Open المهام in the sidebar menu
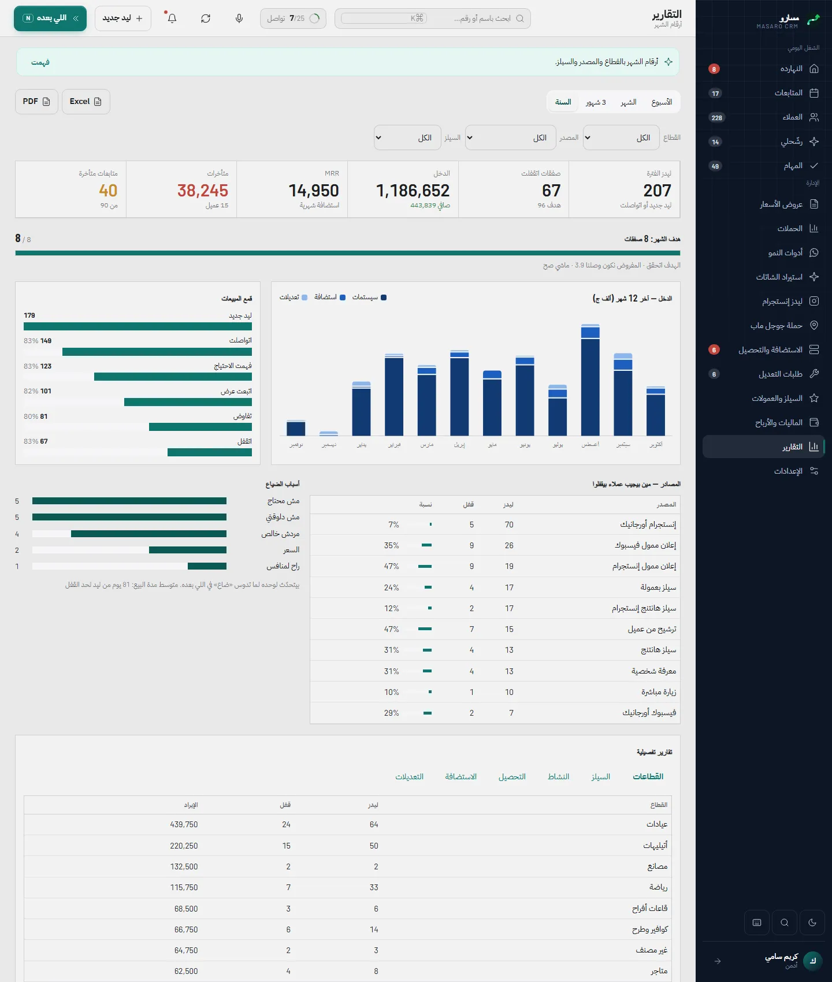Viewport: 832px width, 982px height. pos(764,166)
